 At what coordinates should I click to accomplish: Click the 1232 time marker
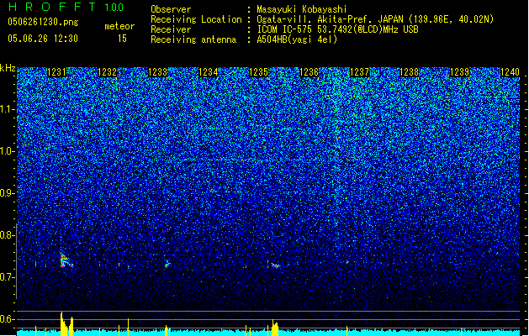tap(108, 72)
